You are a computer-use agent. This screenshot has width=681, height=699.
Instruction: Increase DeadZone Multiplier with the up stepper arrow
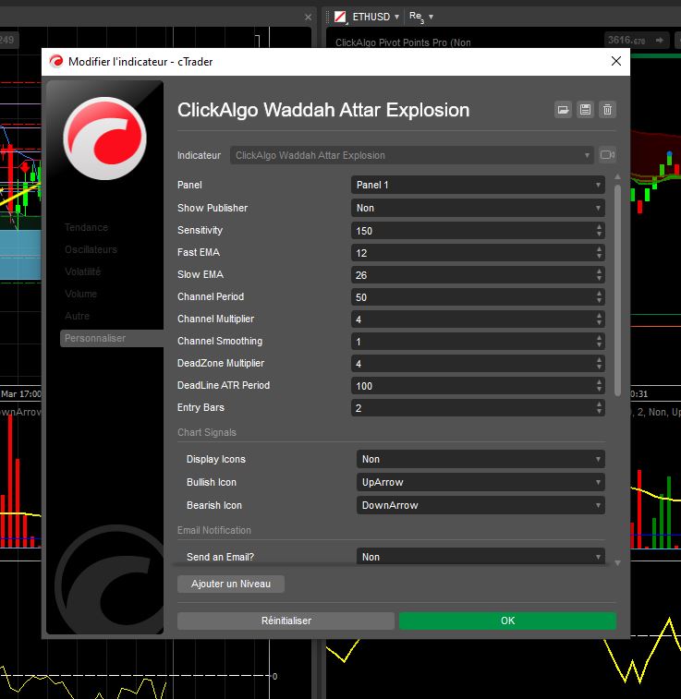tap(599, 360)
